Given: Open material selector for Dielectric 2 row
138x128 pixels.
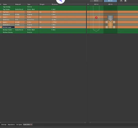Looking at the screenshot, I should pyautogui.click(x=25, y=24).
